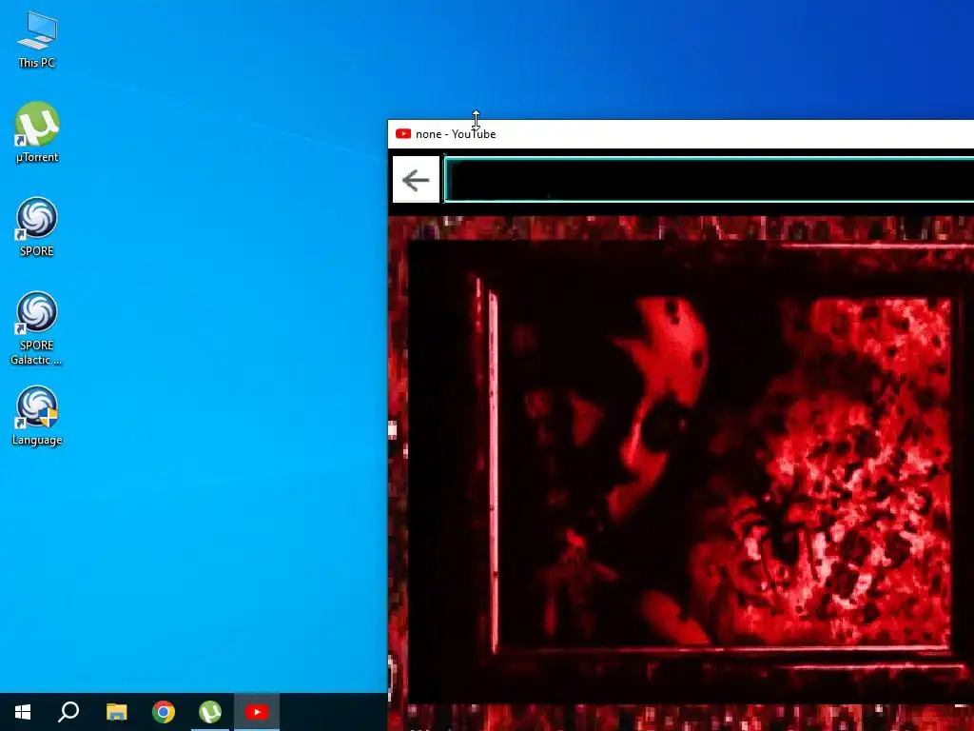Click the YouTube logo in title bar
The image size is (974, 731).
[x=403, y=133]
